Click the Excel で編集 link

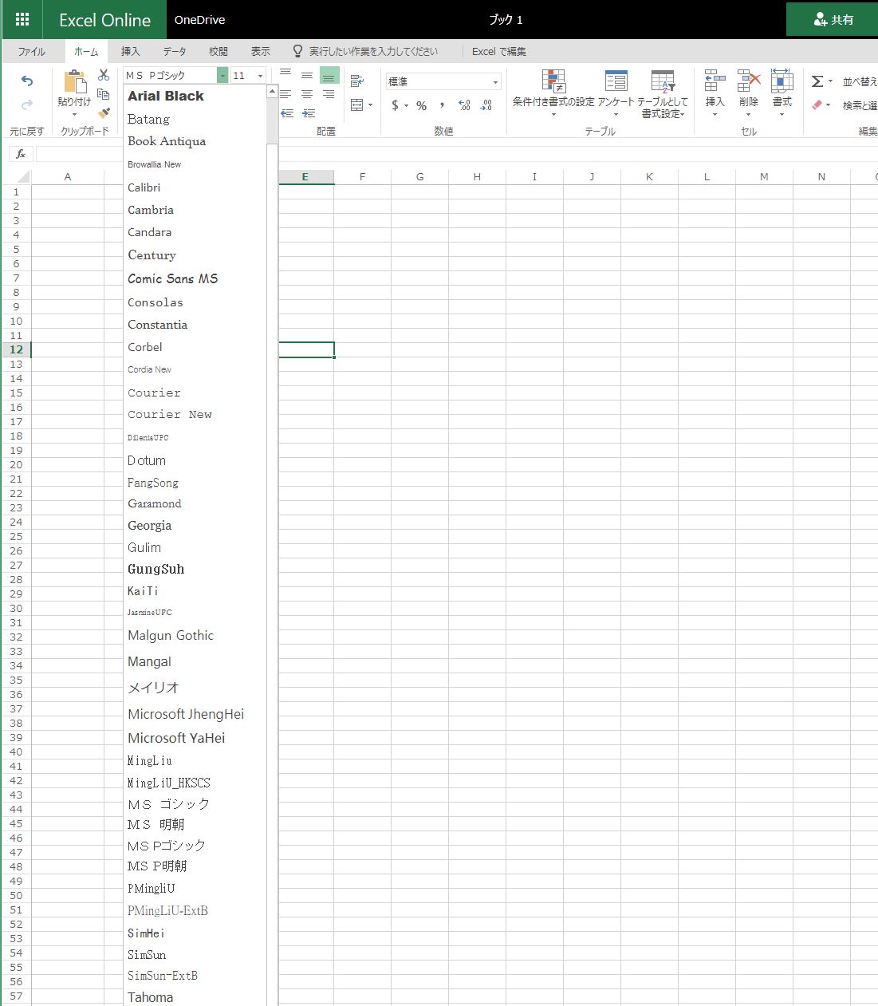(499, 51)
